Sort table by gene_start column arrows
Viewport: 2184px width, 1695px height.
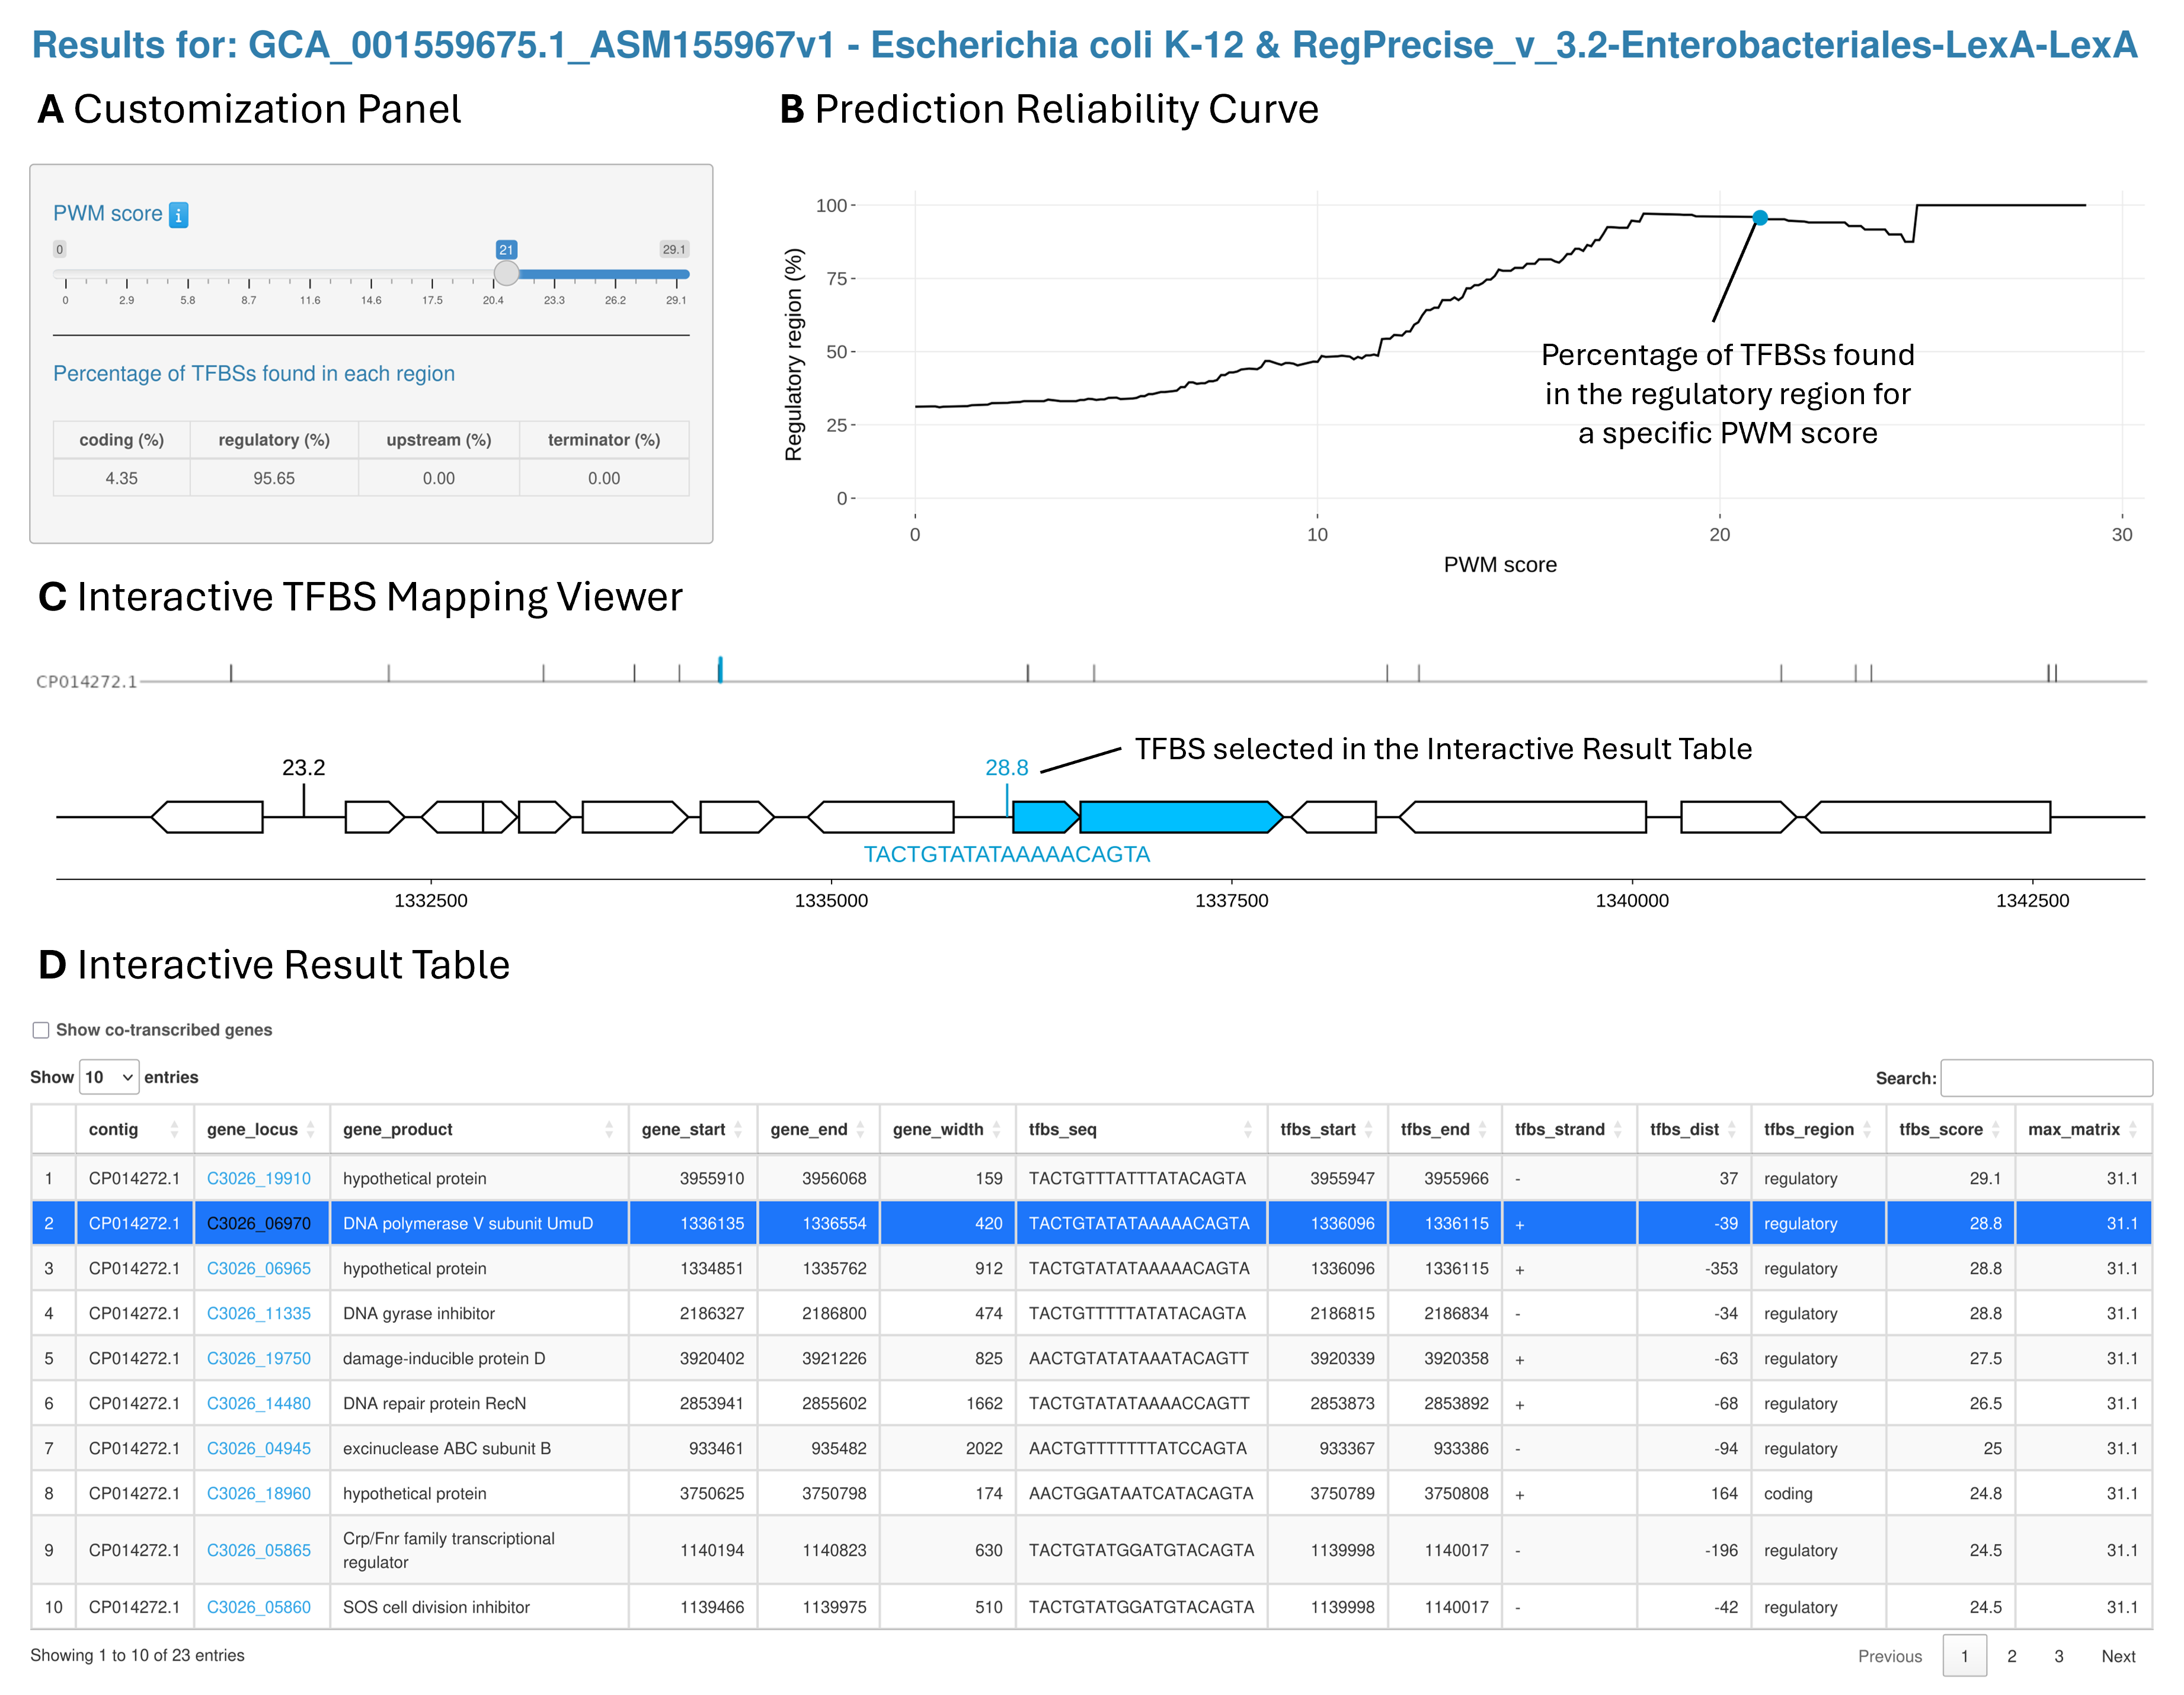pos(738,1129)
